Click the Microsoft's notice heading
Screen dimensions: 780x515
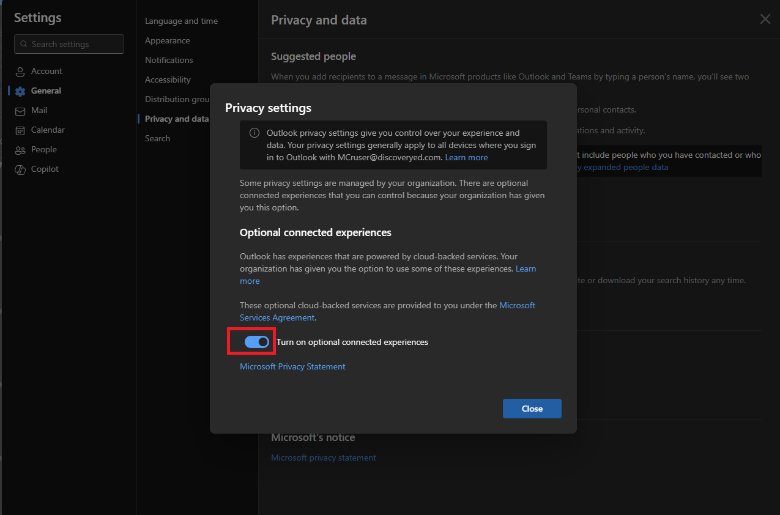pos(313,437)
